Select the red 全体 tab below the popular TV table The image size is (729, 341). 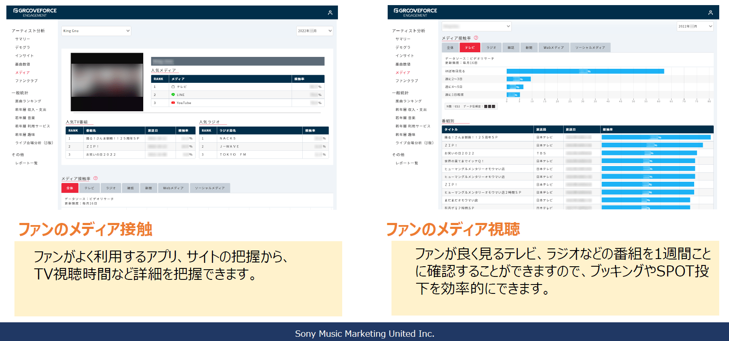[70, 188]
